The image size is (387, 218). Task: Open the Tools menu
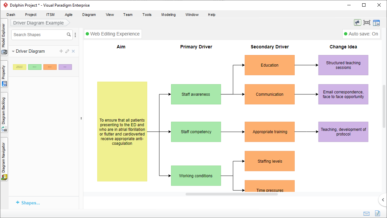click(147, 15)
